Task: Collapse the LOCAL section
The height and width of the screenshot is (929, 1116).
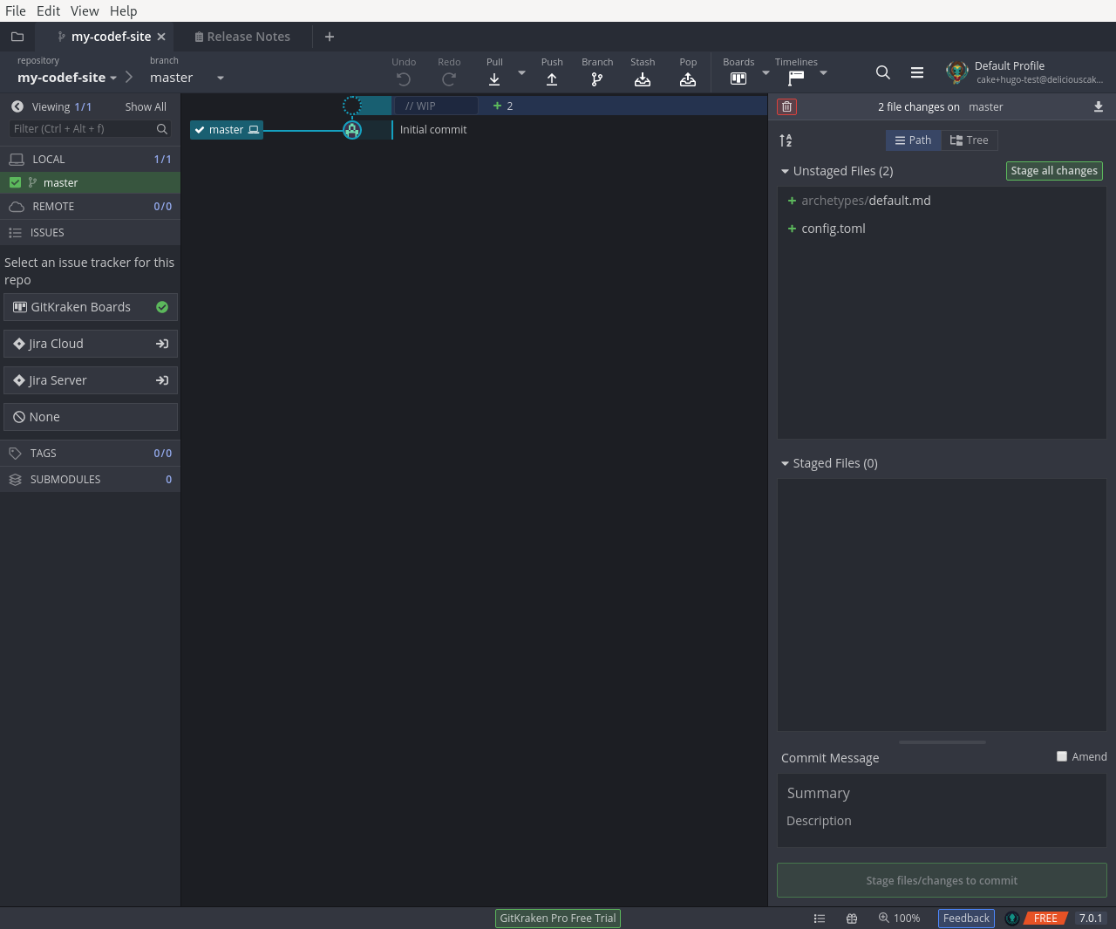Action: 90,160
